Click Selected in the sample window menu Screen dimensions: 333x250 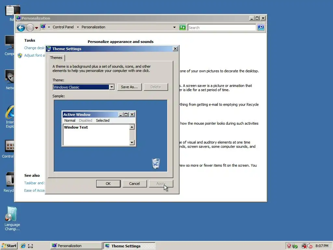(102, 120)
